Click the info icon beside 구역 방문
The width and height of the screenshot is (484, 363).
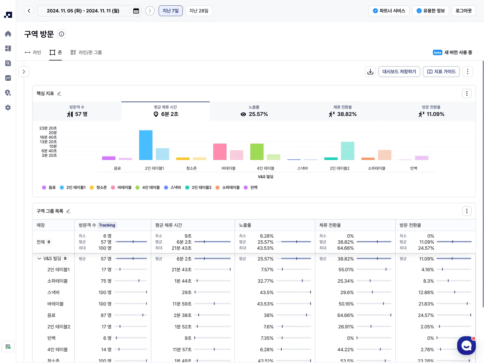tap(62, 34)
